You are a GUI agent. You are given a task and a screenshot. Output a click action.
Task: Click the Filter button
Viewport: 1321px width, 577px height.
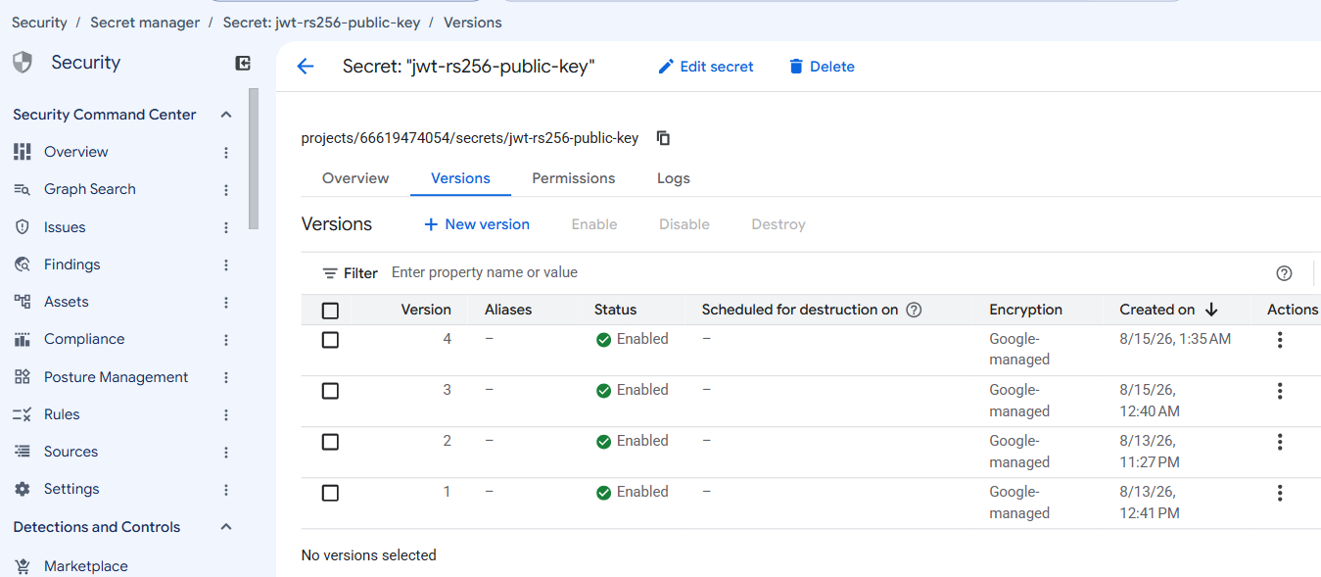[x=351, y=273]
